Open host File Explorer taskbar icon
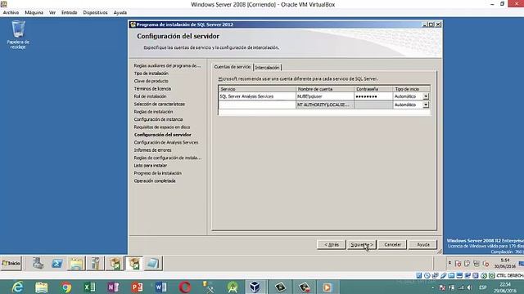The width and height of the screenshot is (524, 294). point(42,287)
